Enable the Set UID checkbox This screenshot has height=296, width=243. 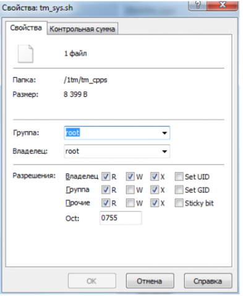point(179,177)
